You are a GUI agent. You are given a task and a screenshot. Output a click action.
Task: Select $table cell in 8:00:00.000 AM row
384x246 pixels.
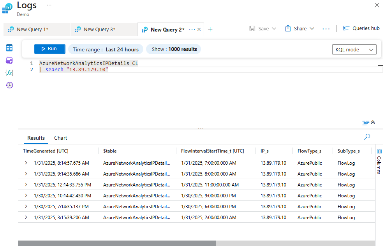click(x=137, y=174)
